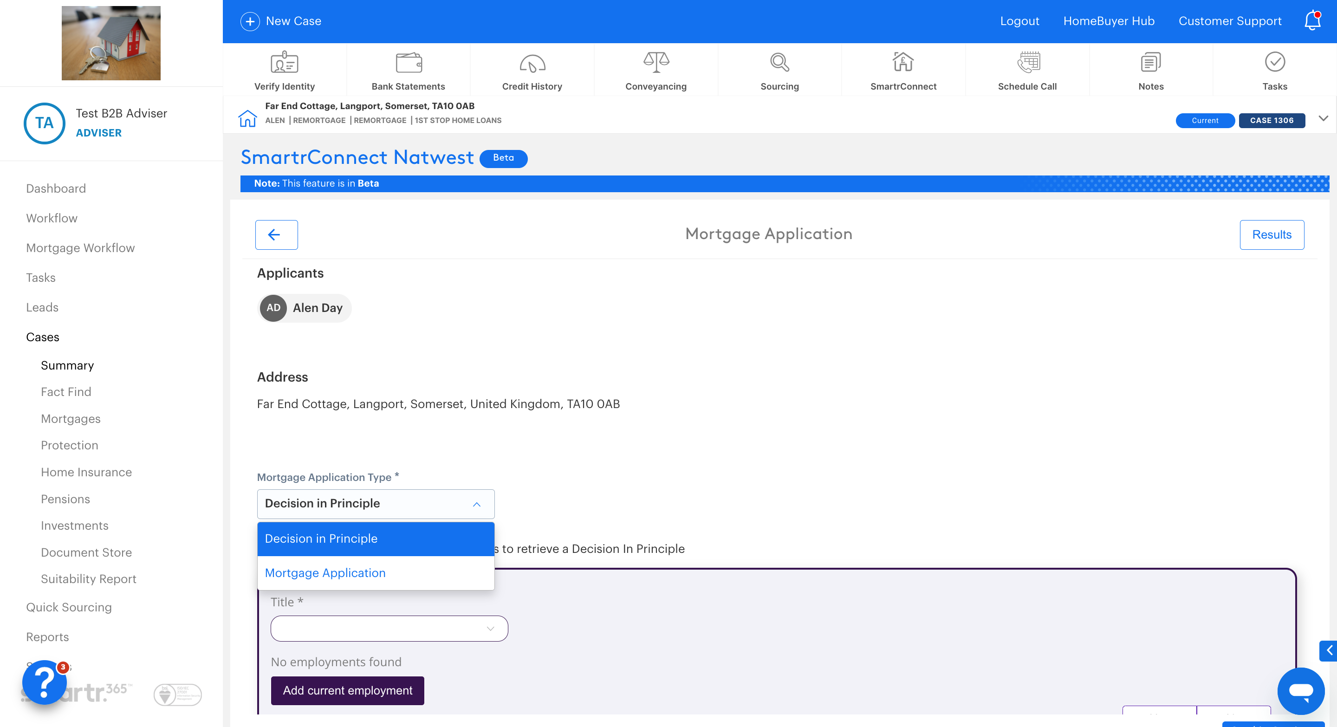Collapse the Mortgage Application Type dropdown
Viewport: 1337px width, 727px height.
(376, 504)
